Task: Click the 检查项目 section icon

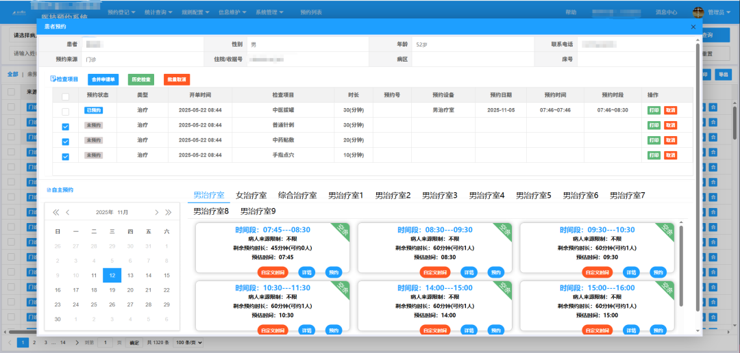Action: point(53,79)
